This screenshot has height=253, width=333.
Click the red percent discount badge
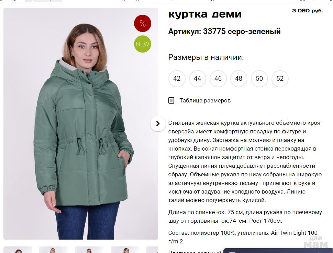coord(143,23)
